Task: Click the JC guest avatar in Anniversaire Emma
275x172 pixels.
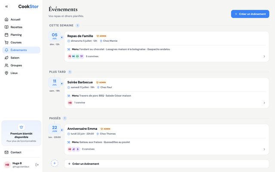Action: tap(73, 149)
